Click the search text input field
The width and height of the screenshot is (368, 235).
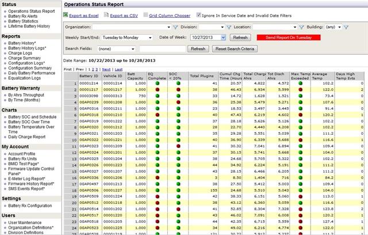(162, 49)
